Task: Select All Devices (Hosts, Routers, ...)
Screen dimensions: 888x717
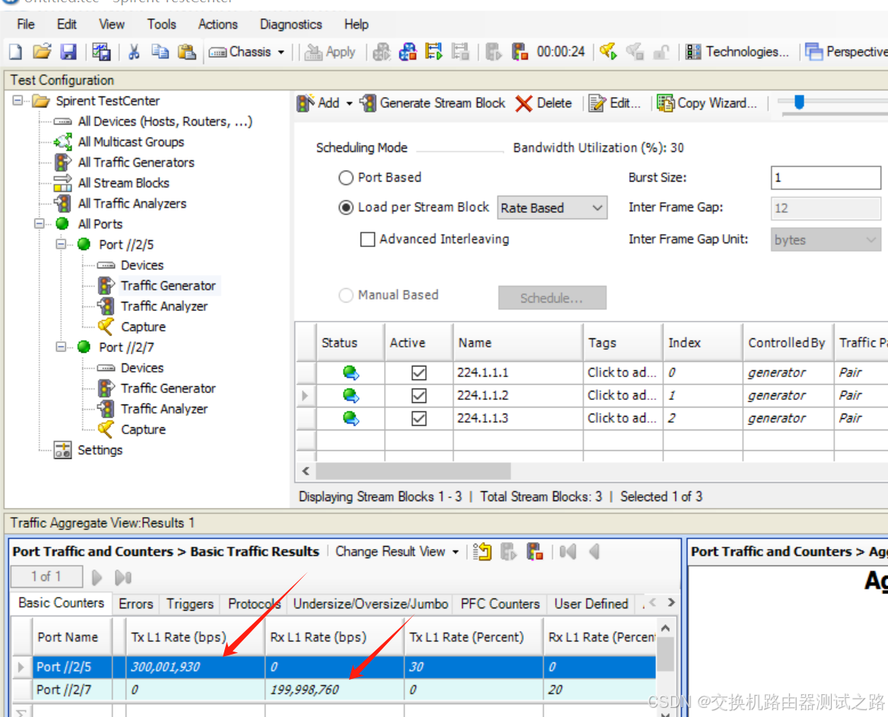Action: point(165,121)
